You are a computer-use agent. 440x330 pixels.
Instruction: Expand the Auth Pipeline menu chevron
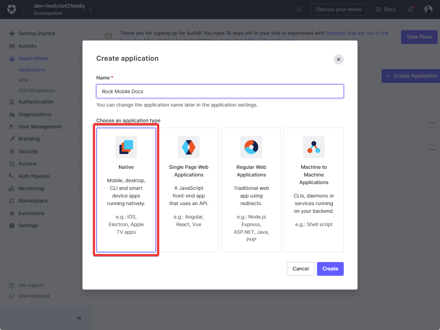tap(80, 176)
